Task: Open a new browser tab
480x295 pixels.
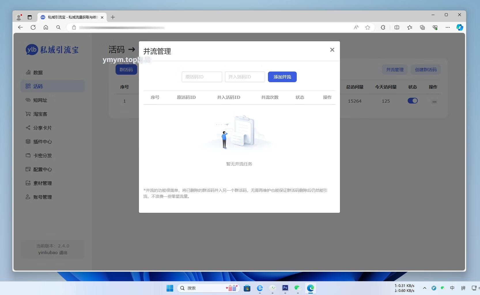Action: pos(113,17)
